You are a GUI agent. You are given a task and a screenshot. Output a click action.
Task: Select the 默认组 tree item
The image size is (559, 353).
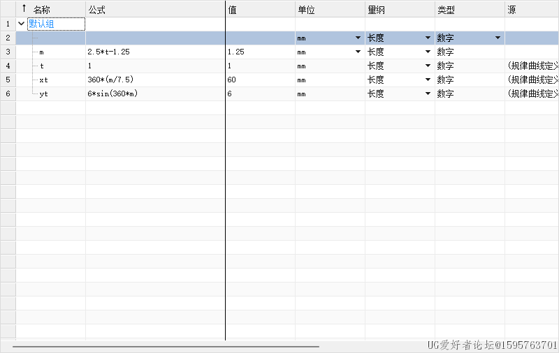(x=56, y=24)
